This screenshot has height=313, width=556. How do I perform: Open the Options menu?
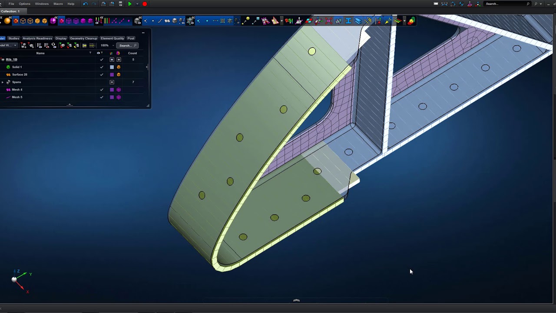tap(24, 4)
